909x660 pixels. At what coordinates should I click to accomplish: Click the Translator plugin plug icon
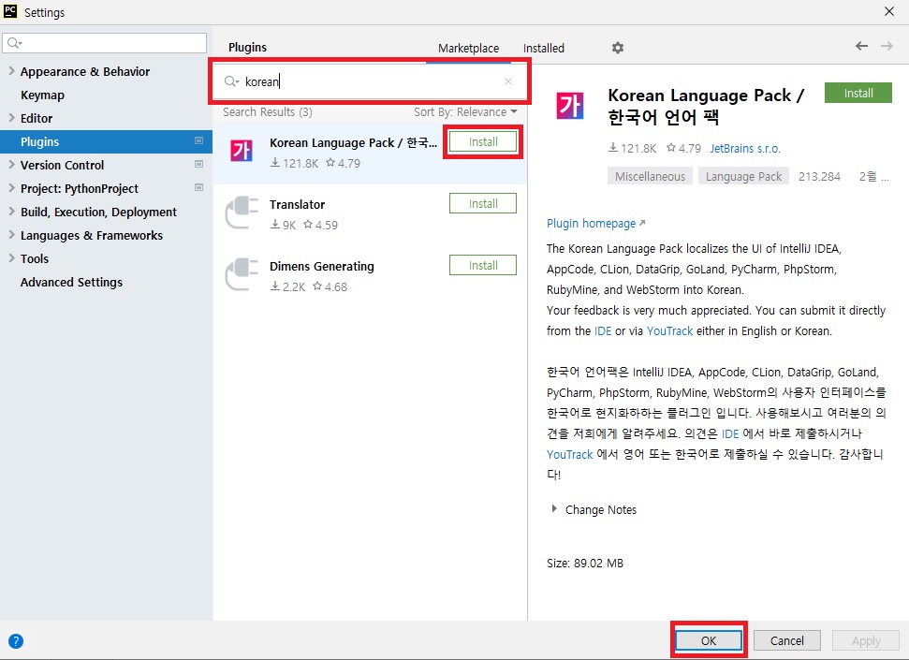pos(242,213)
